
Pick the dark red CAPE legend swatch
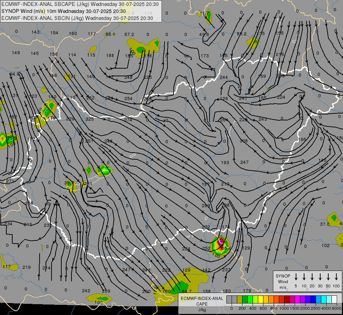287,300
